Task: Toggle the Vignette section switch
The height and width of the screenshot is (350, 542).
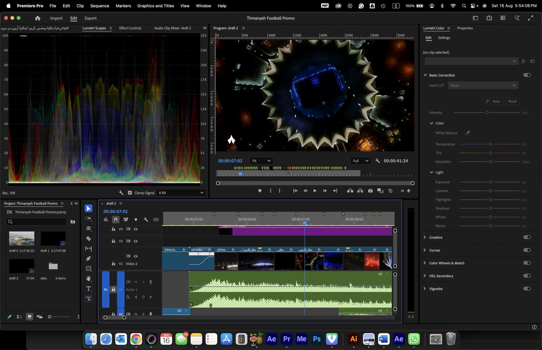Action: pyautogui.click(x=527, y=289)
